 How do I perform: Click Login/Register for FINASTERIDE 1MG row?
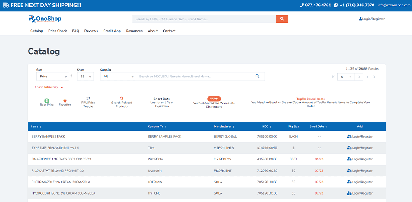pyautogui.click(x=360, y=159)
